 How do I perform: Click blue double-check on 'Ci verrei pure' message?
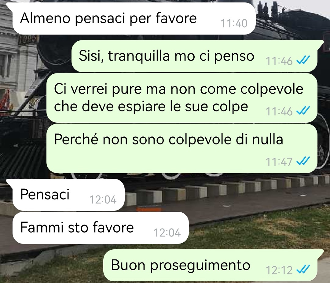303,110
